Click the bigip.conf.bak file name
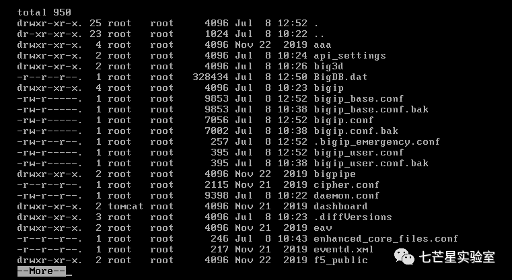This screenshot has height=280, width=512. click(x=356, y=131)
